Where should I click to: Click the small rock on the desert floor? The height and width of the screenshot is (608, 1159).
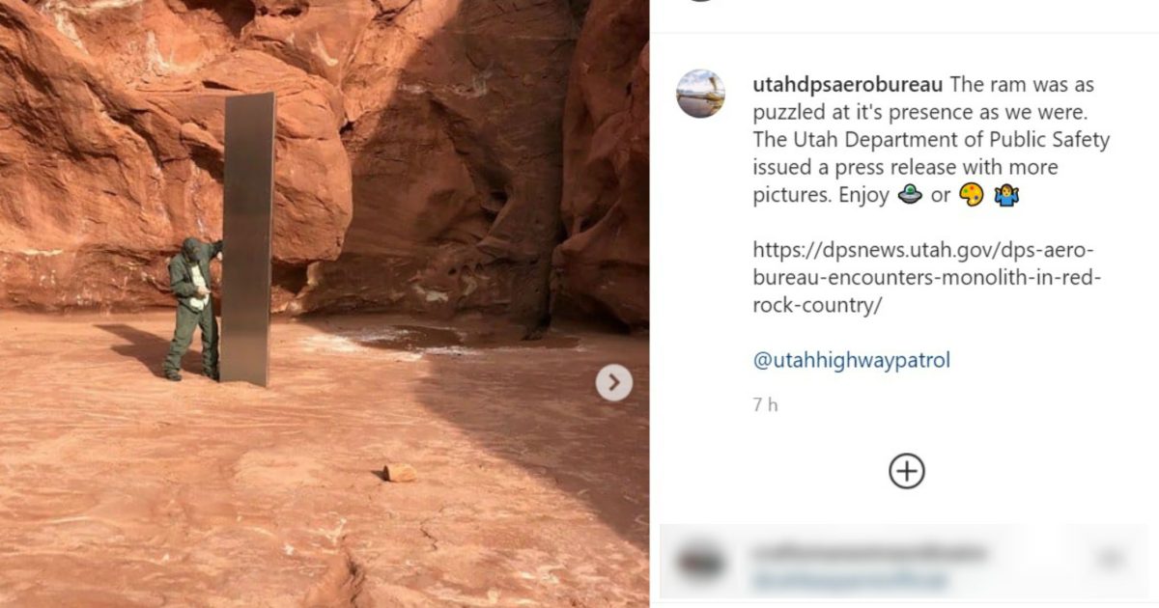[399, 472]
